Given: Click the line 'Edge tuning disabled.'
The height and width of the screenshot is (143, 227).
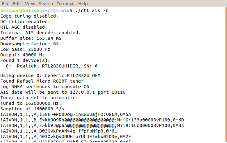Looking at the screenshot, I should tap(29, 16).
